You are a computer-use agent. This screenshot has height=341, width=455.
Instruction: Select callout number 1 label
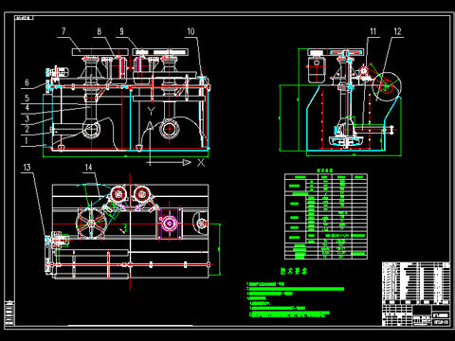27,141
